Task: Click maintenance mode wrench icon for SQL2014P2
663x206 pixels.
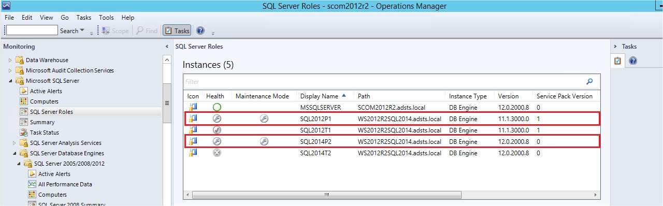Action: click(264, 141)
